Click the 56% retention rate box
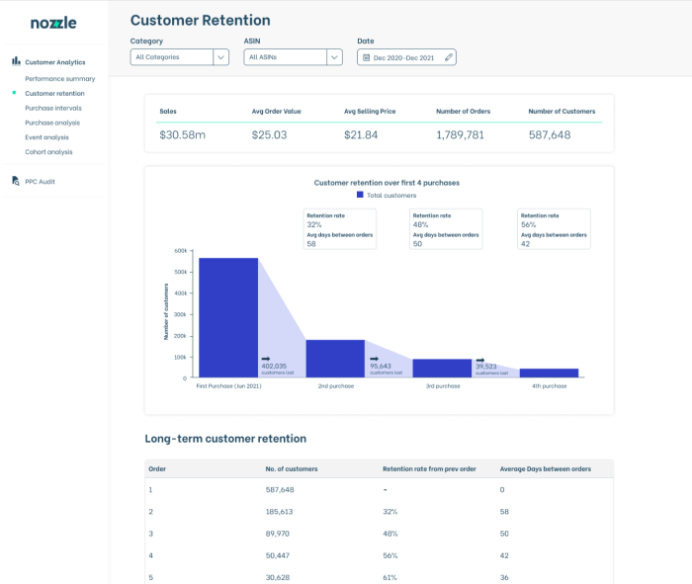Image resolution: width=692 pixels, height=584 pixels. (554, 229)
